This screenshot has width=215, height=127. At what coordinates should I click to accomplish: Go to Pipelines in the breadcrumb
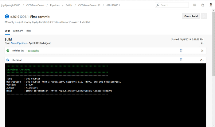pos(55,5)
